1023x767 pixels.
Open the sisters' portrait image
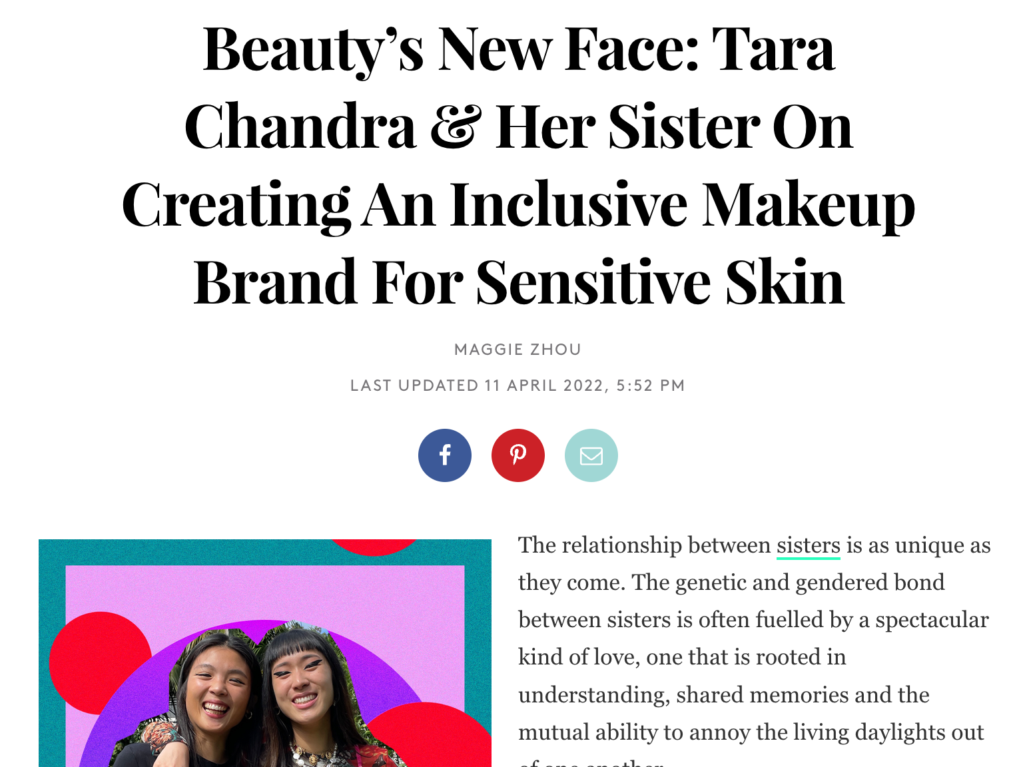[265, 653]
